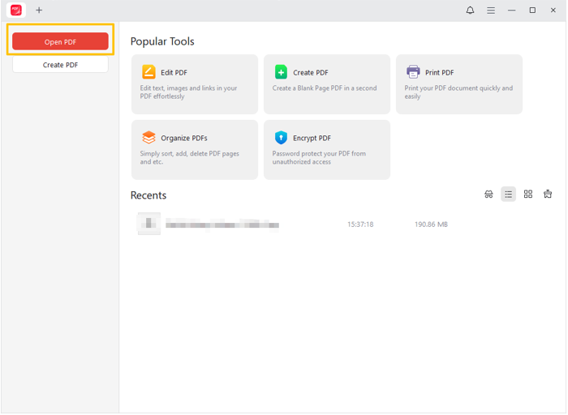Screen dimensions: 568x415
Task: Switch Recents to list view
Action: point(508,195)
